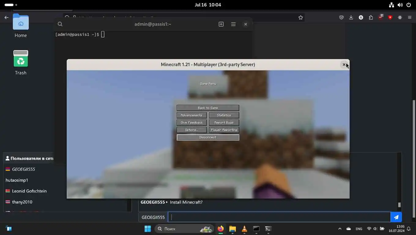416x235 pixels.
Task: Click the GEOEGII555 name label beside chat input
Action: [153, 217]
